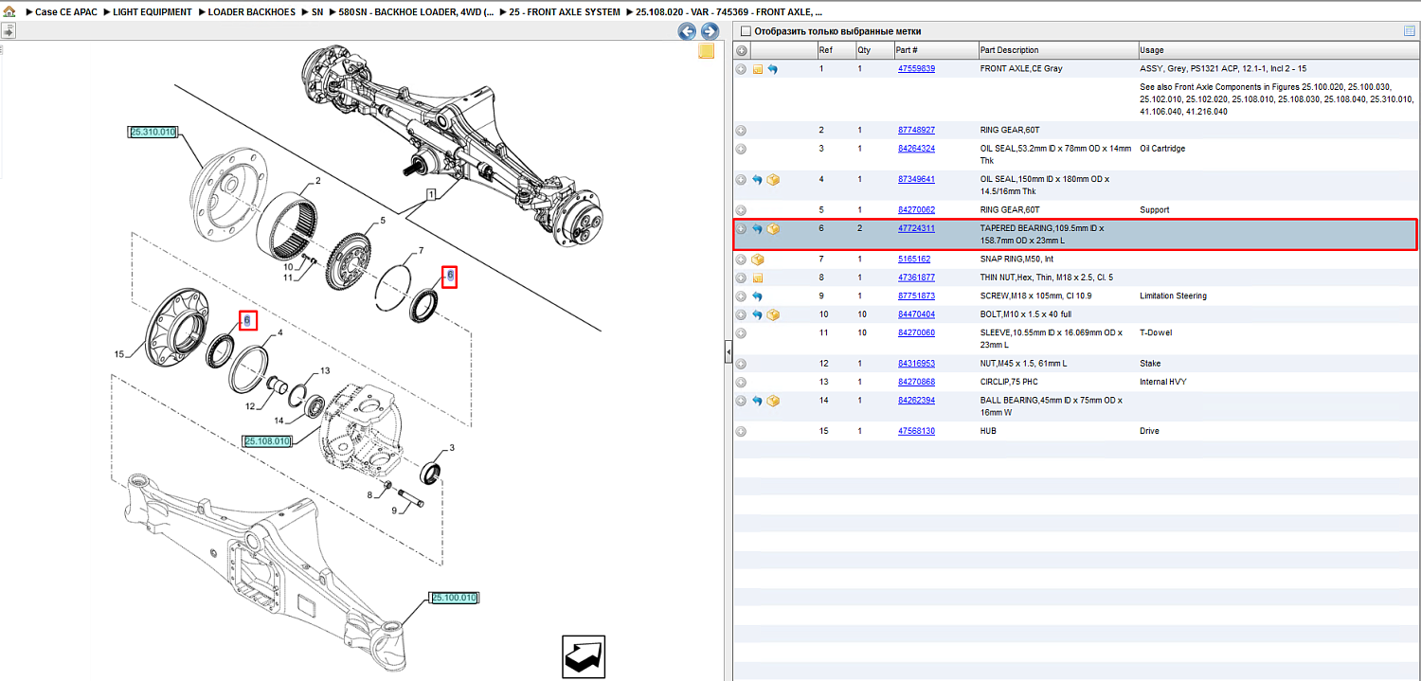Click the plus icon in the table header
This screenshot has height=681, width=1421.
point(741,50)
